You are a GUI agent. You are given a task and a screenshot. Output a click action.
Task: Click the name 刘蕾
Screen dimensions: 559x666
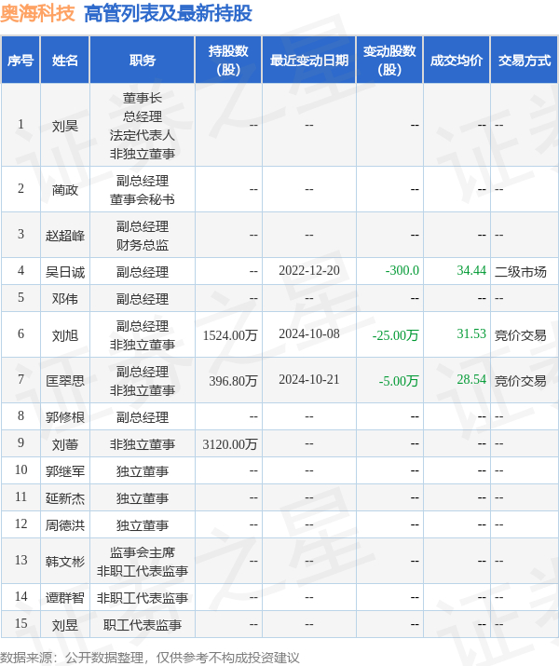point(65,444)
